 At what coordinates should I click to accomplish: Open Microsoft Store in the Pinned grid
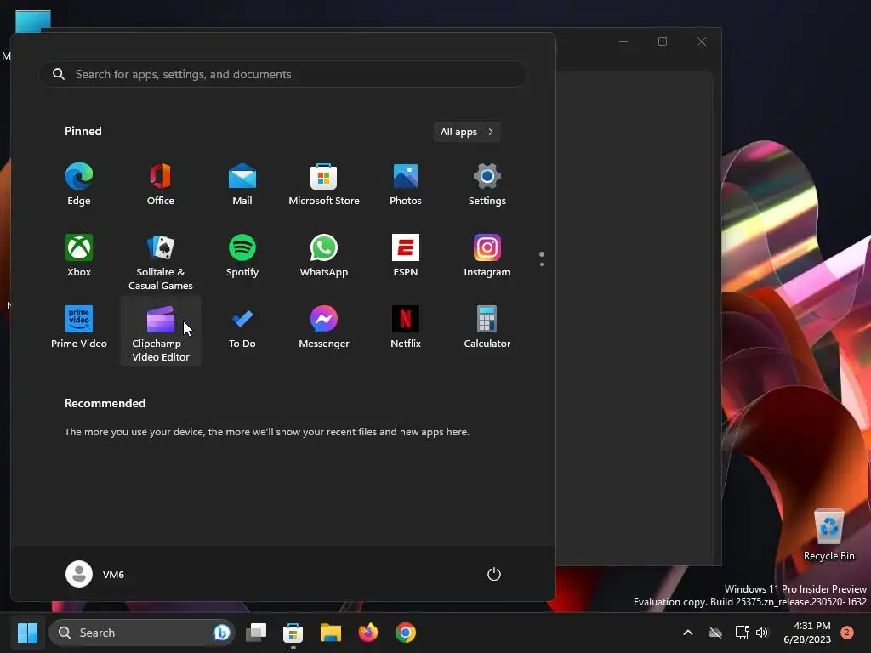tap(324, 185)
